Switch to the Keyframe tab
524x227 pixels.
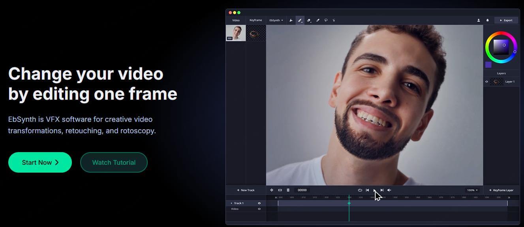click(x=255, y=20)
